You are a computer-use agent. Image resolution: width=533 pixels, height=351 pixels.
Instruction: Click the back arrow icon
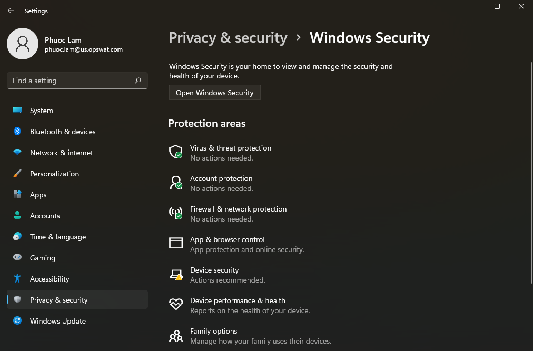11,11
